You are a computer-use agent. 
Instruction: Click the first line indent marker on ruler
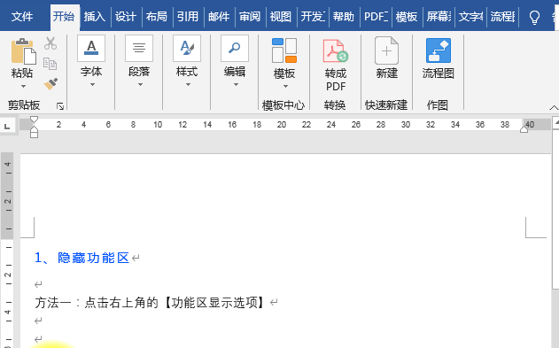point(34,120)
